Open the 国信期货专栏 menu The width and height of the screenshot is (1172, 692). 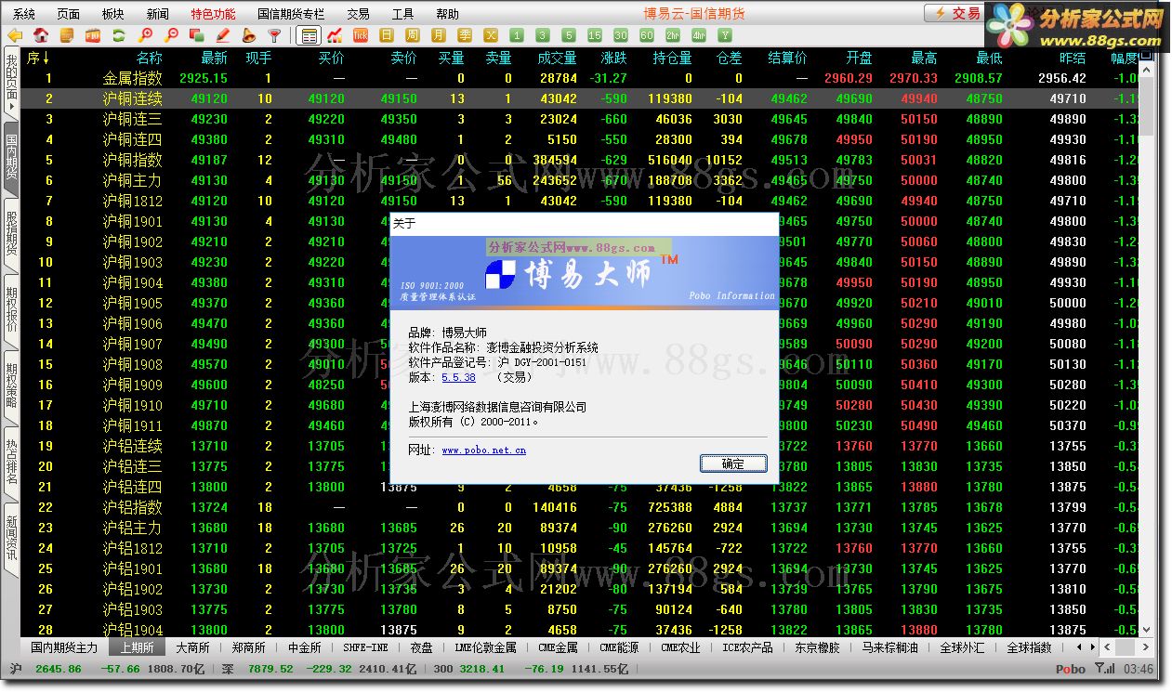point(292,14)
